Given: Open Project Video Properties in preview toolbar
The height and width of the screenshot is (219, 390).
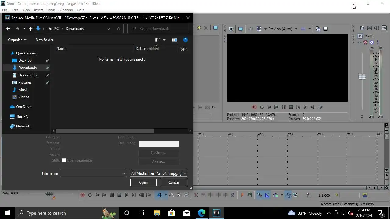Looking at the screenshot, I should [x=231, y=29].
